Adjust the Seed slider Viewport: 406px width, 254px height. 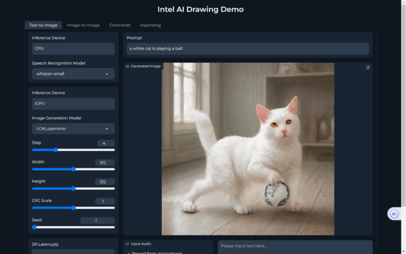(x=74, y=227)
